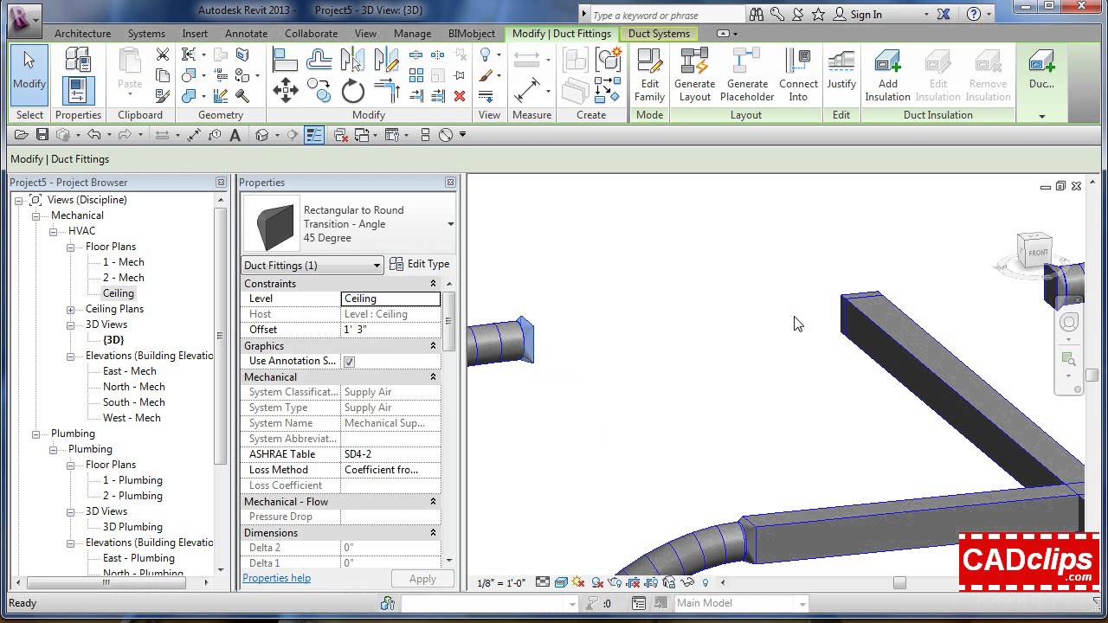Click the binoculars search icon
The width and height of the screenshot is (1108, 623).
[x=757, y=14]
